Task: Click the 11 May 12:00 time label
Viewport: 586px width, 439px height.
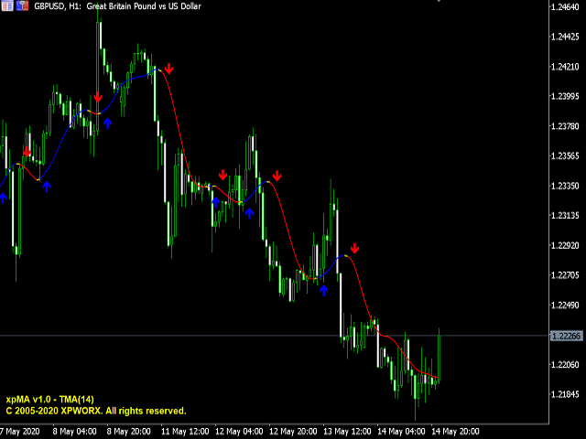Action: 185,432
